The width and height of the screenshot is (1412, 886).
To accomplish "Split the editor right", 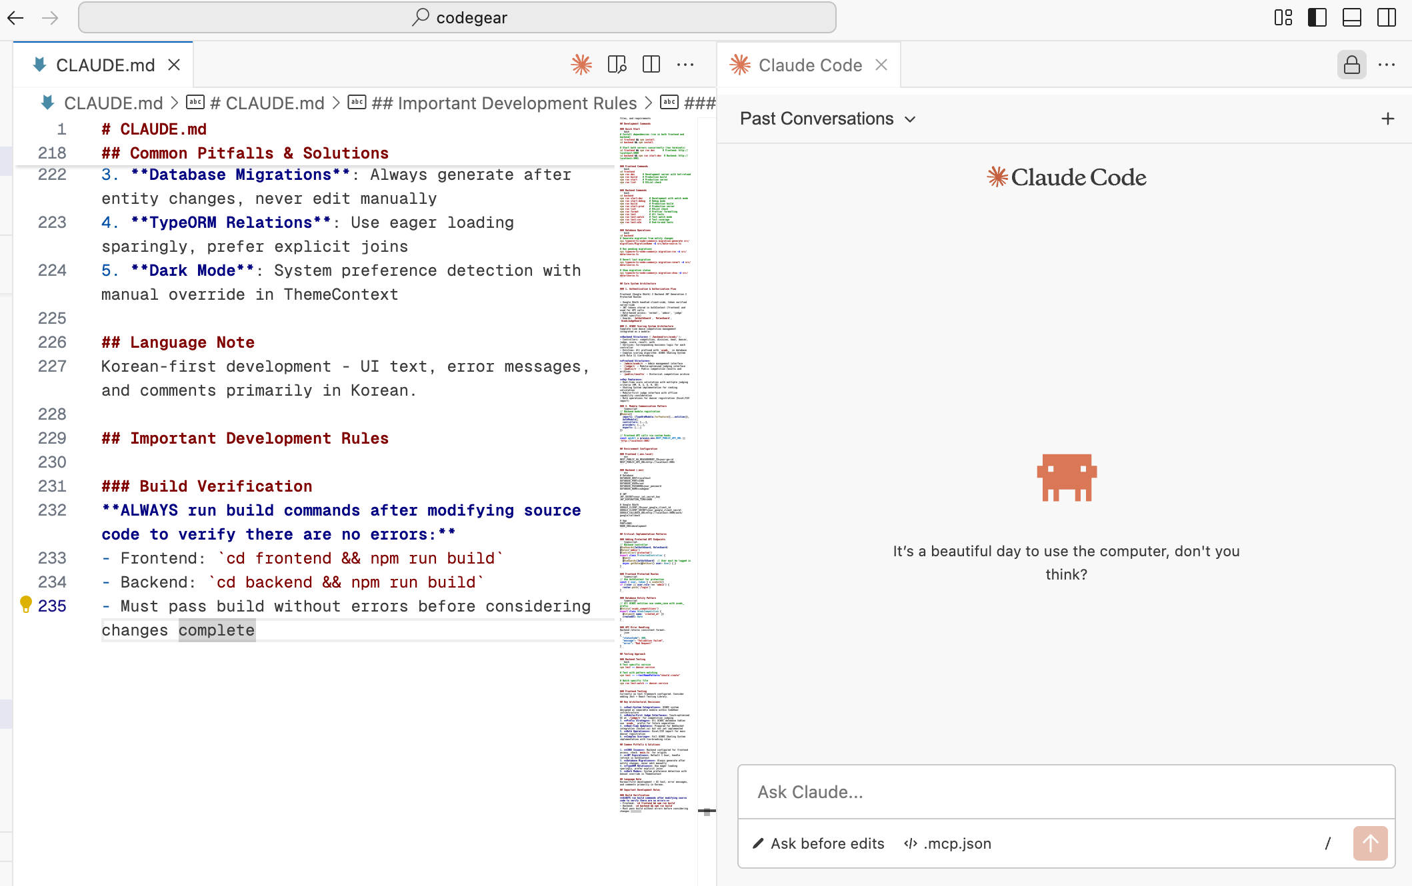I will tap(651, 65).
